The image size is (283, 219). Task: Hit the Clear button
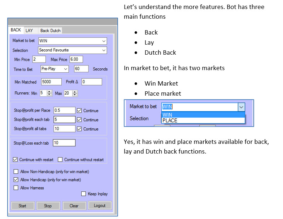tap(74, 206)
